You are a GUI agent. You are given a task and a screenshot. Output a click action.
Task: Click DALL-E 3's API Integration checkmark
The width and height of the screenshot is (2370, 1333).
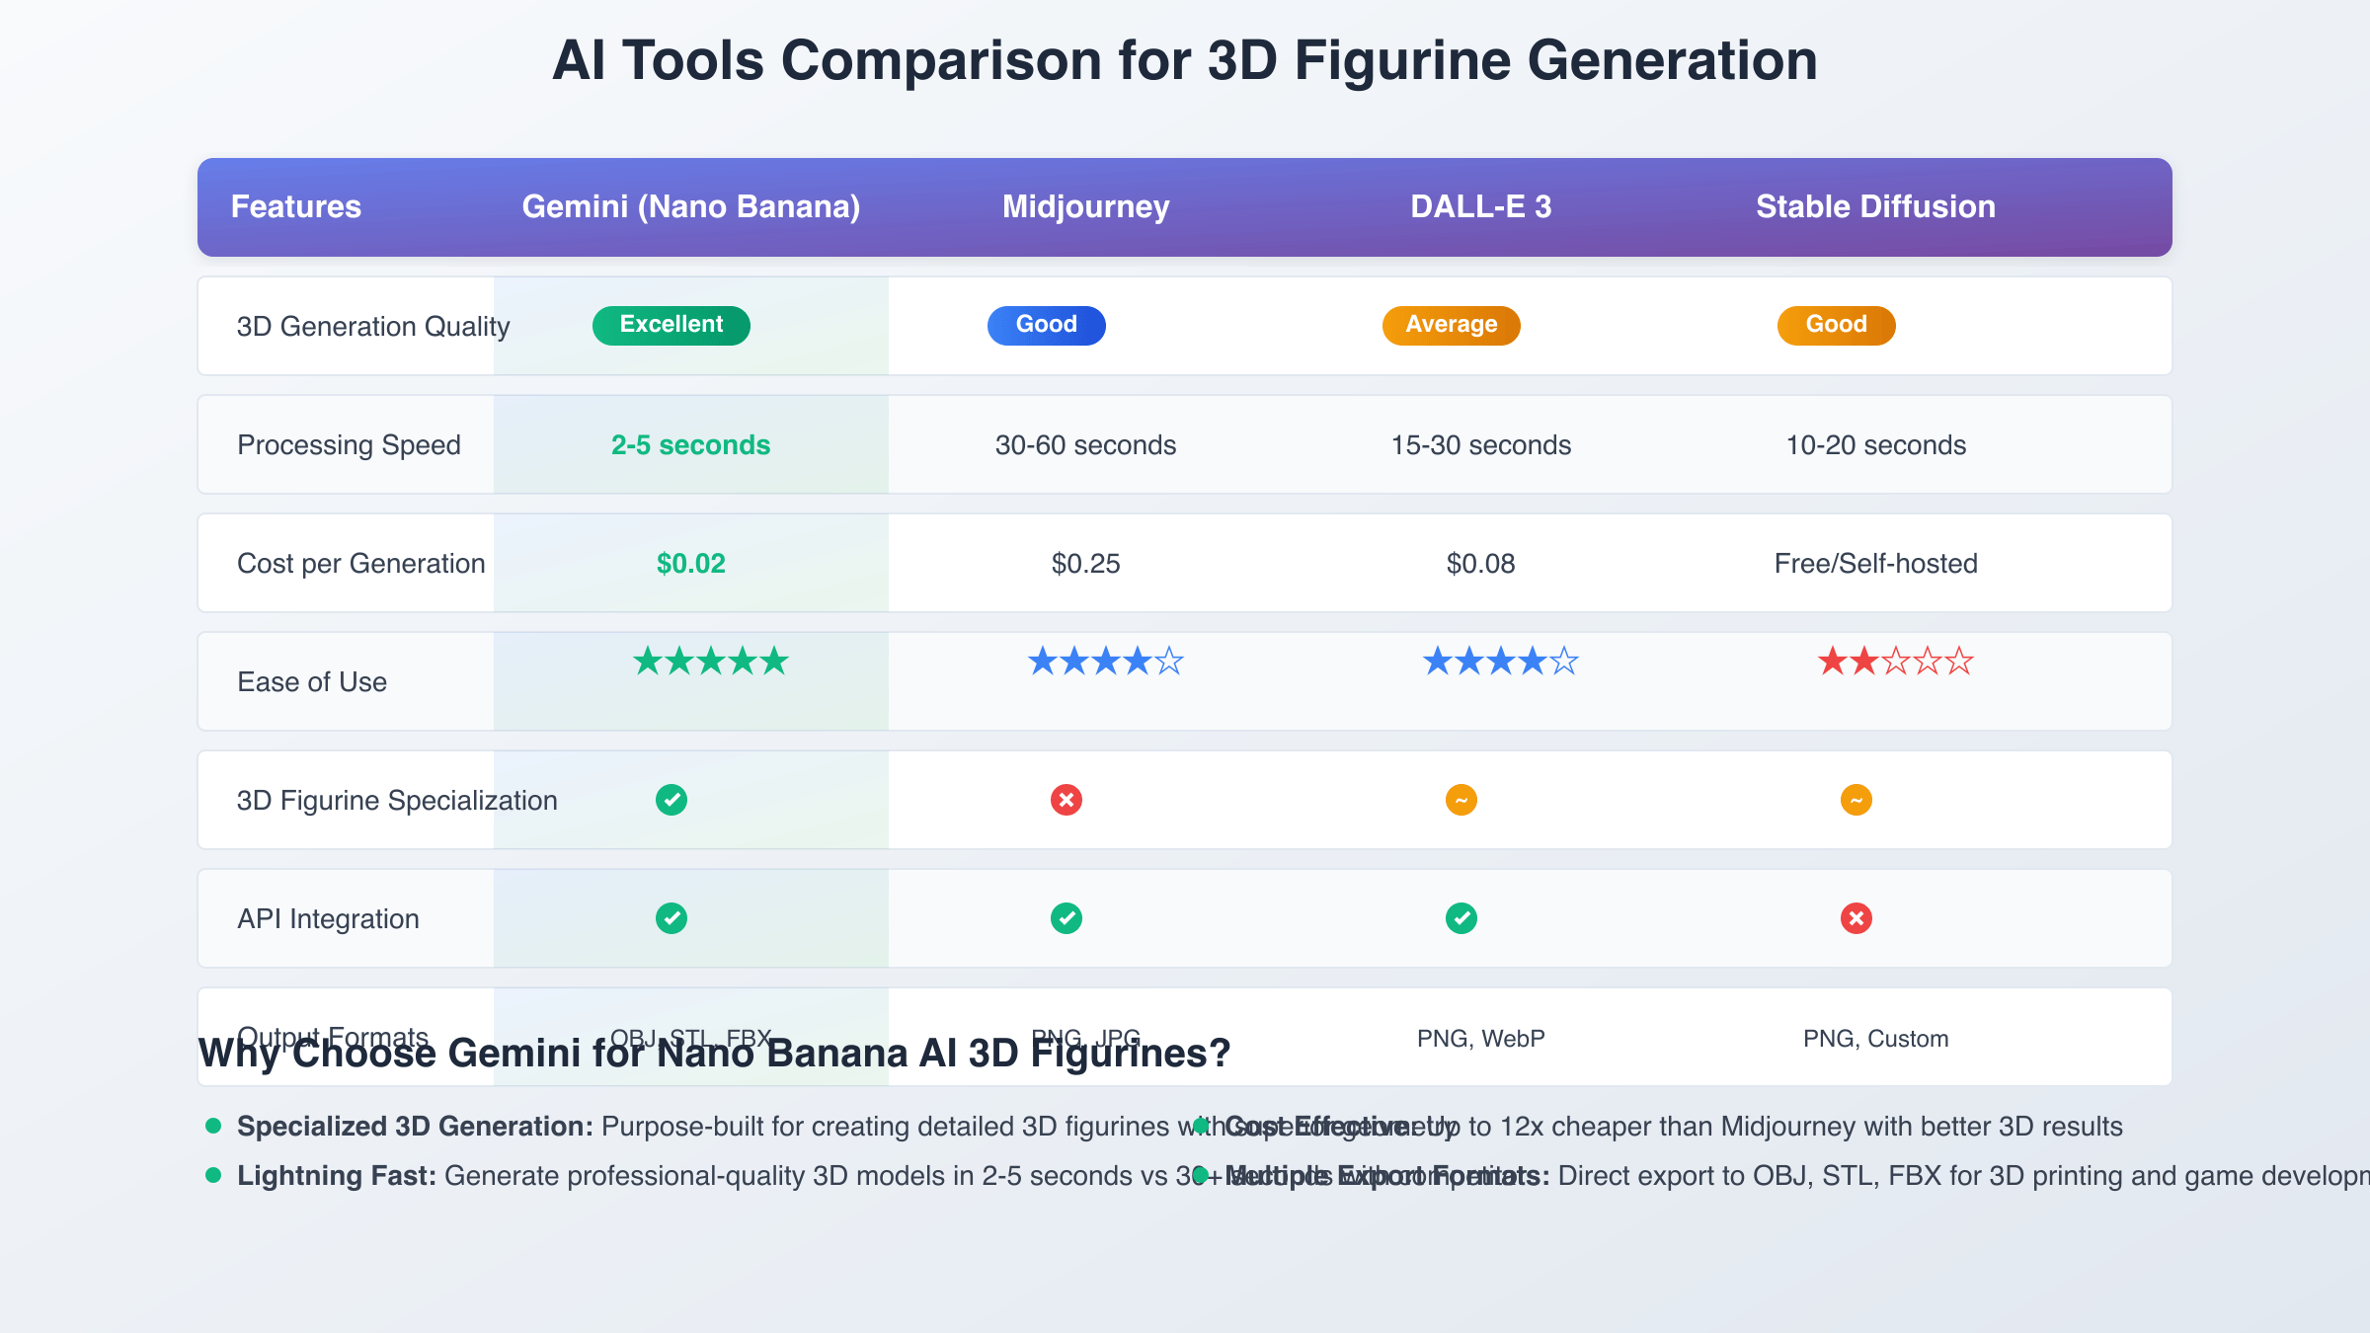point(1461,918)
